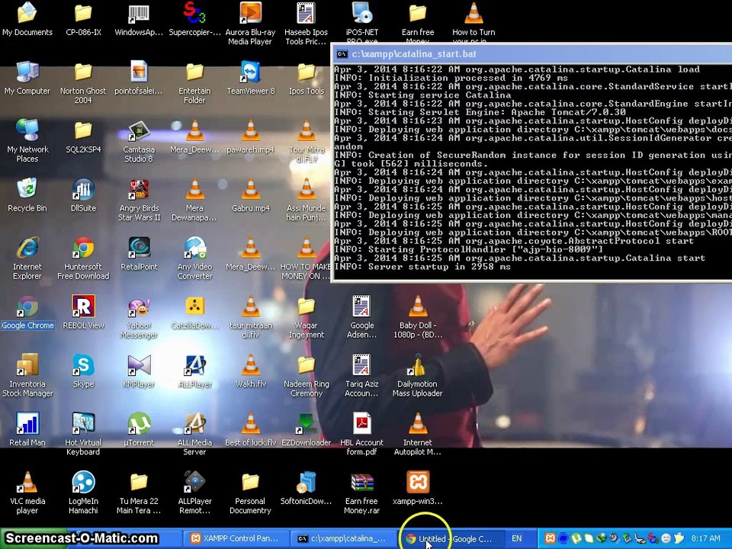Viewport: 732px width, 549px height.
Task: Switch to XAMPP Control Panel taskbar button
Action: pyautogui.click(x=235, y=539)
